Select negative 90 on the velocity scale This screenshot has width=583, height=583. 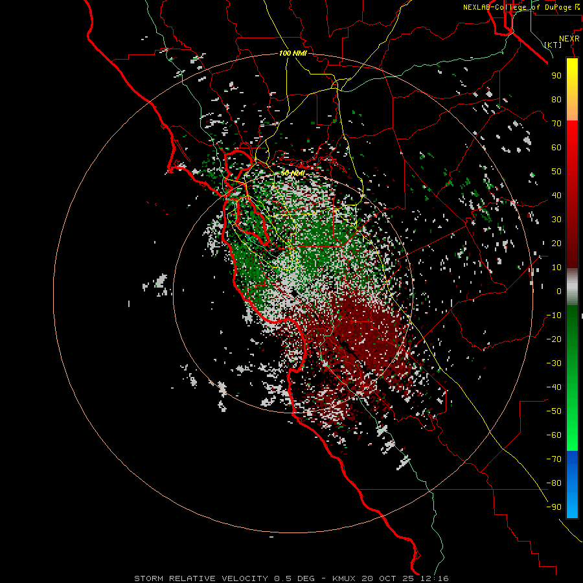tap(554, 507)
